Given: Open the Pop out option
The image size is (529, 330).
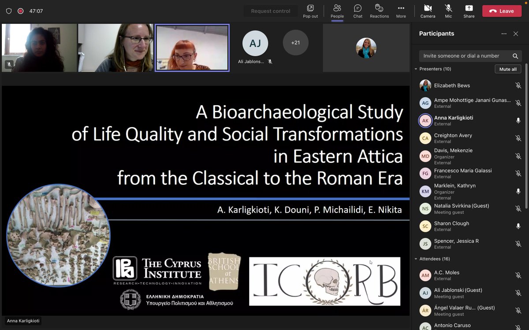Looking at the screenshot, I should point(310,11).
